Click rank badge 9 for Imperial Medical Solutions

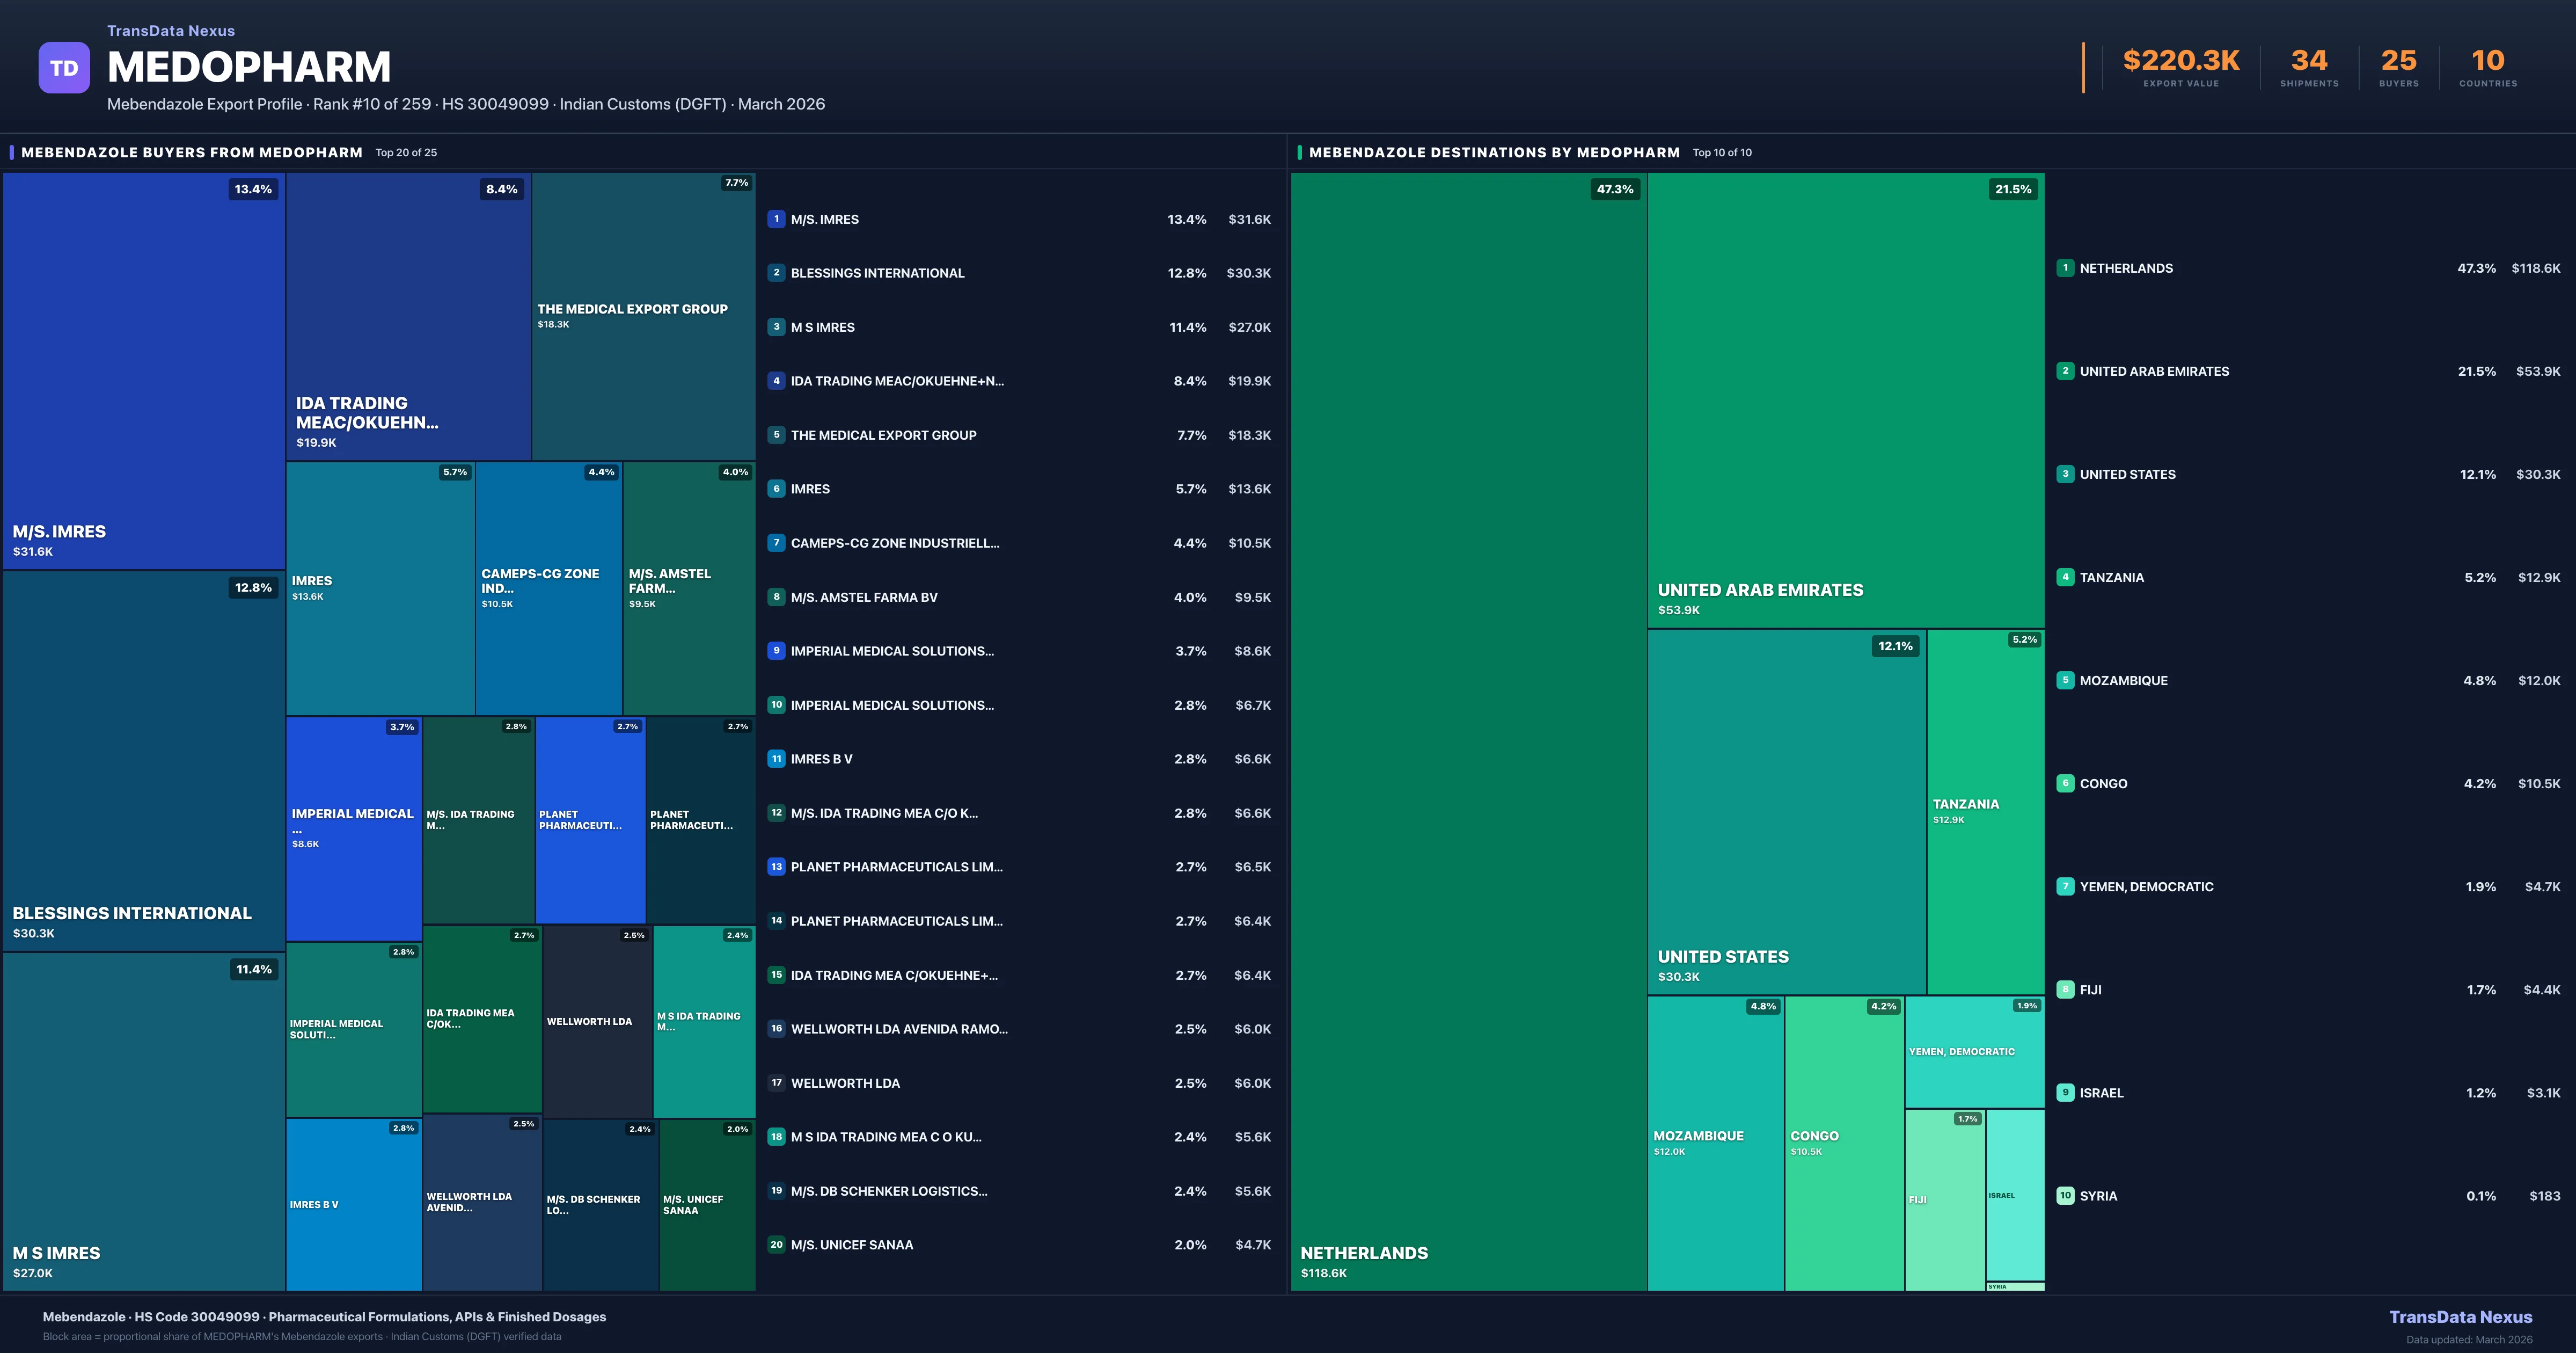[776, 651]
